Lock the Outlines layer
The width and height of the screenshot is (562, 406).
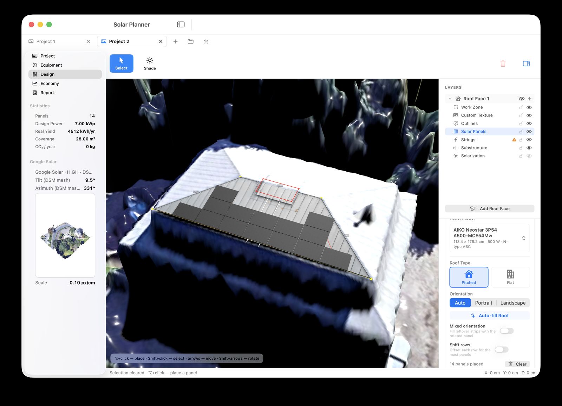(x=521, y=124)
